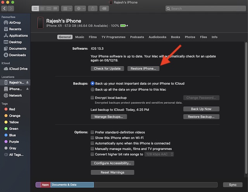Eject Rajesh's iPhone from sidebar
248x192 pixels.
(28, 83)
